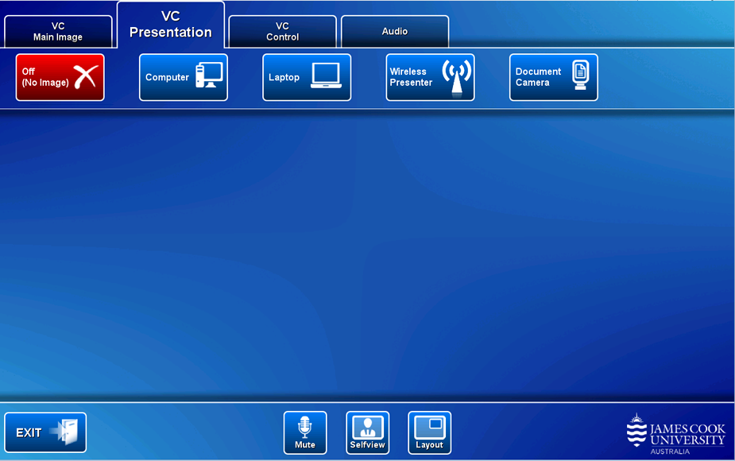Open the Audio tab
The width and height of the screenshot is (735, 461).
pyautogui.click(x=395, y=32)
